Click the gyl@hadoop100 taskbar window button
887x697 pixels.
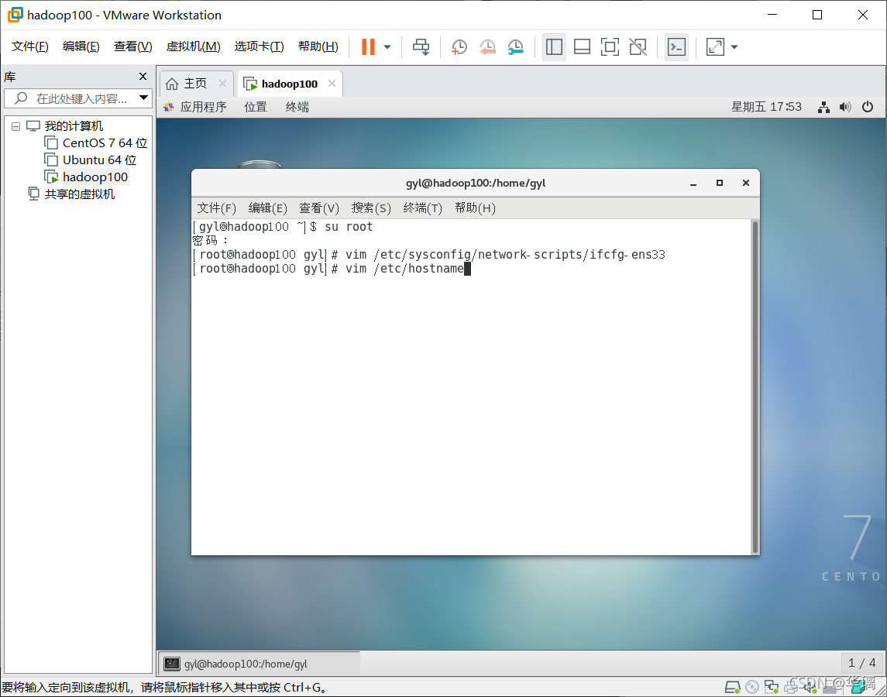tap(259, 664)
